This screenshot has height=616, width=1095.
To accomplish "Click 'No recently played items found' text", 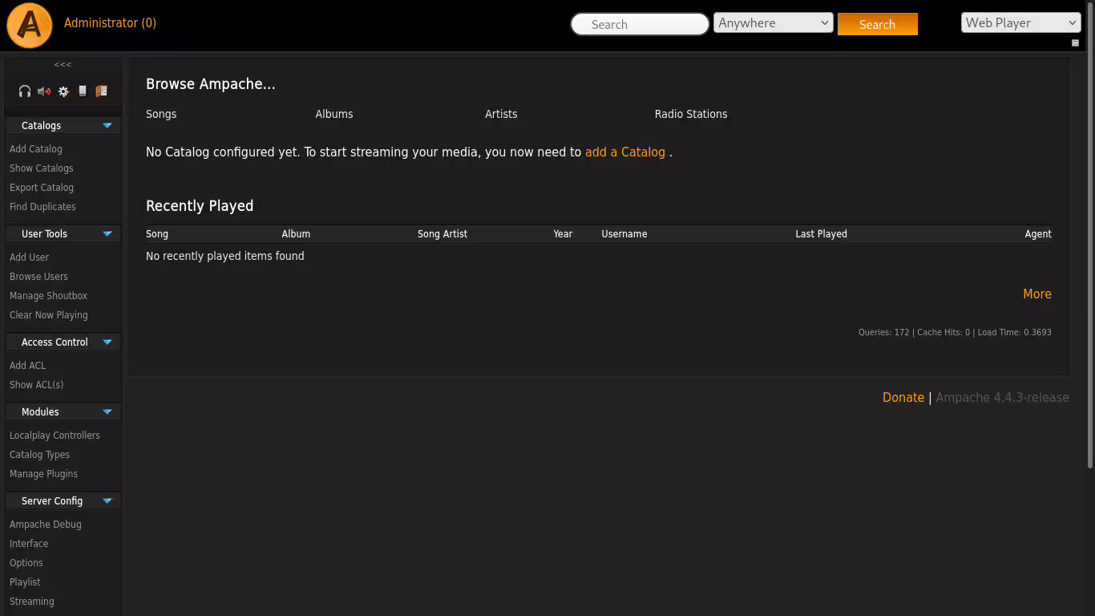I will tap(225, 256).
